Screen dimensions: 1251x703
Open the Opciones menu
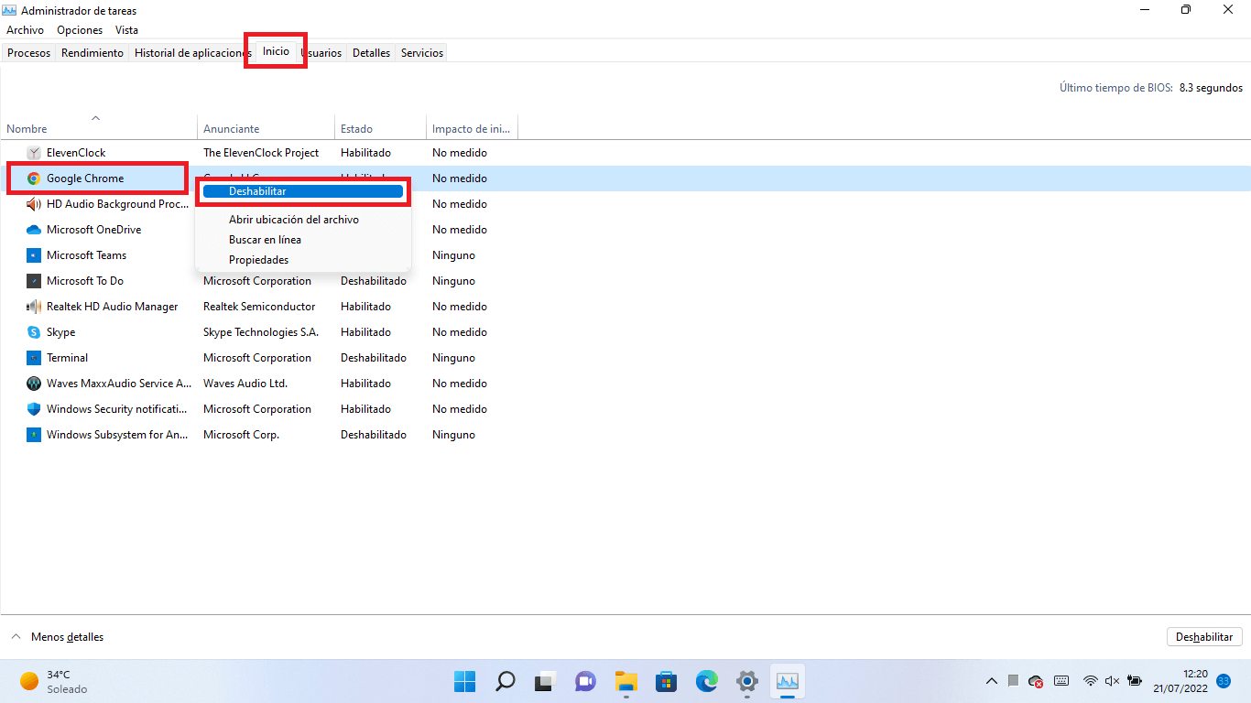(x=80, y=30)
